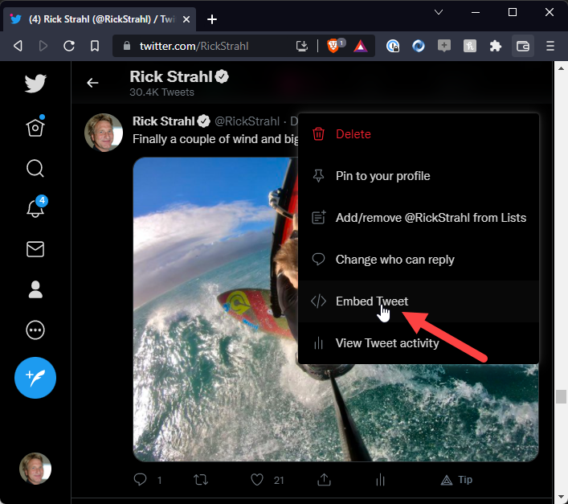Click the vertical scrollbar thumb
Image resolution: width=568 pixels, height=504 pixels.
tap(561, 397)
